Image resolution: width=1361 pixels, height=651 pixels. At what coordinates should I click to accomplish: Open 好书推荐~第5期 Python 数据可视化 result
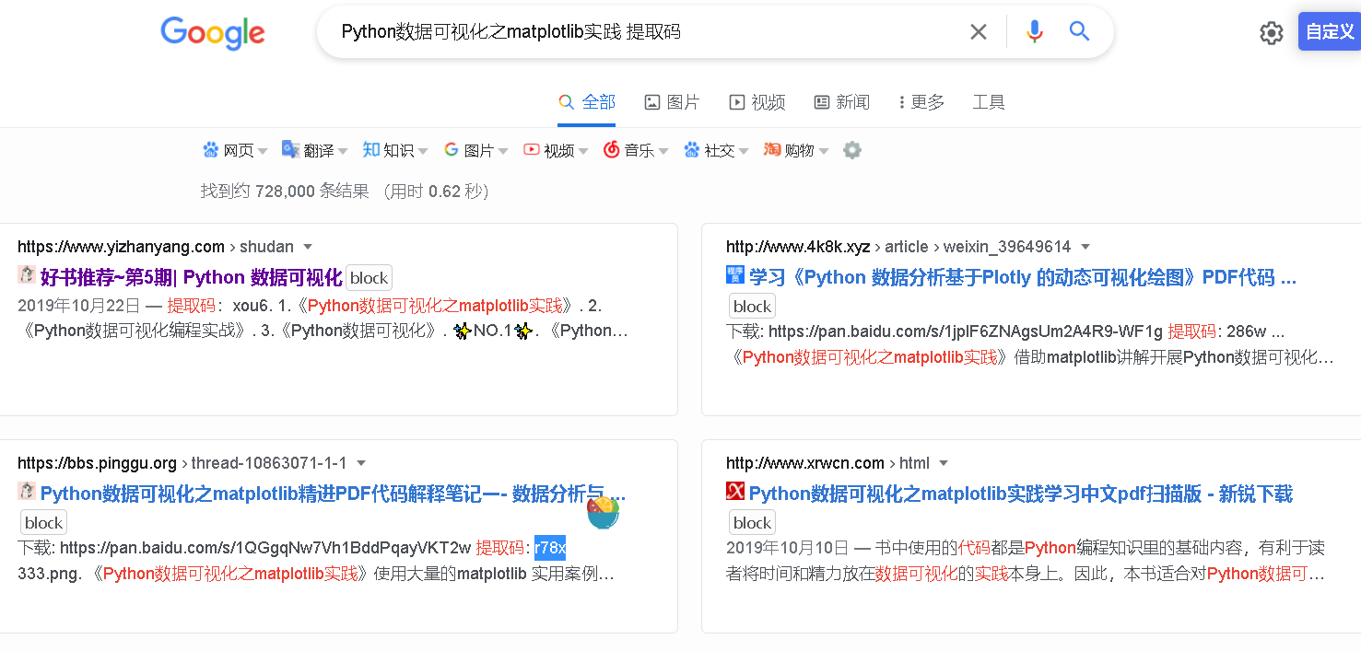pos(191,277)
